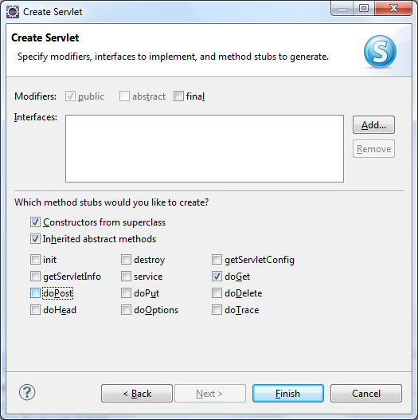Enable the getServletConfig stub checkbox
This screenshot has height=420, width=418.
(x=217, y=260)
